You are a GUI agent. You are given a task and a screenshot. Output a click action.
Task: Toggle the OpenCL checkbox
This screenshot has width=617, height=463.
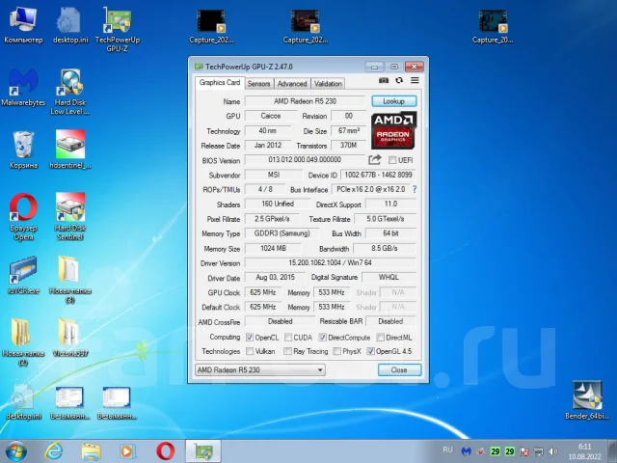250,338
